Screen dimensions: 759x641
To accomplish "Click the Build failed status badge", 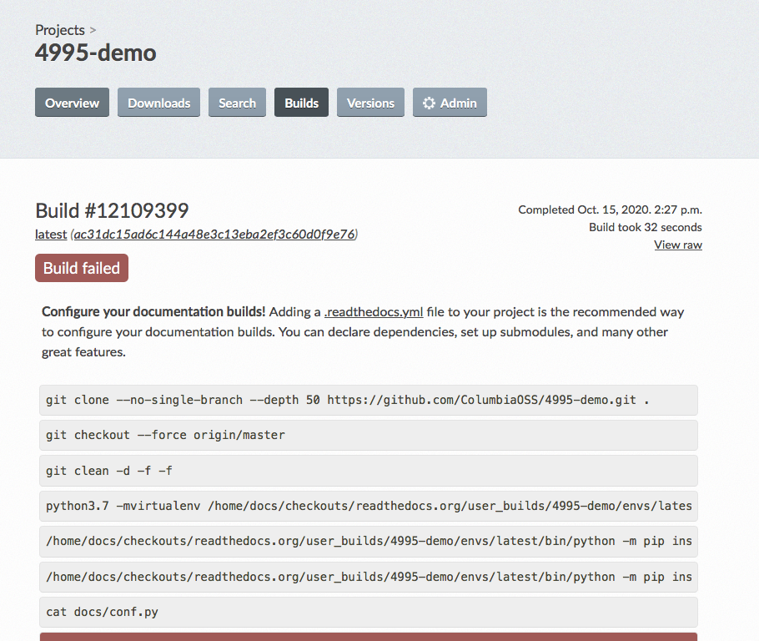I will [x=82, y=268].
